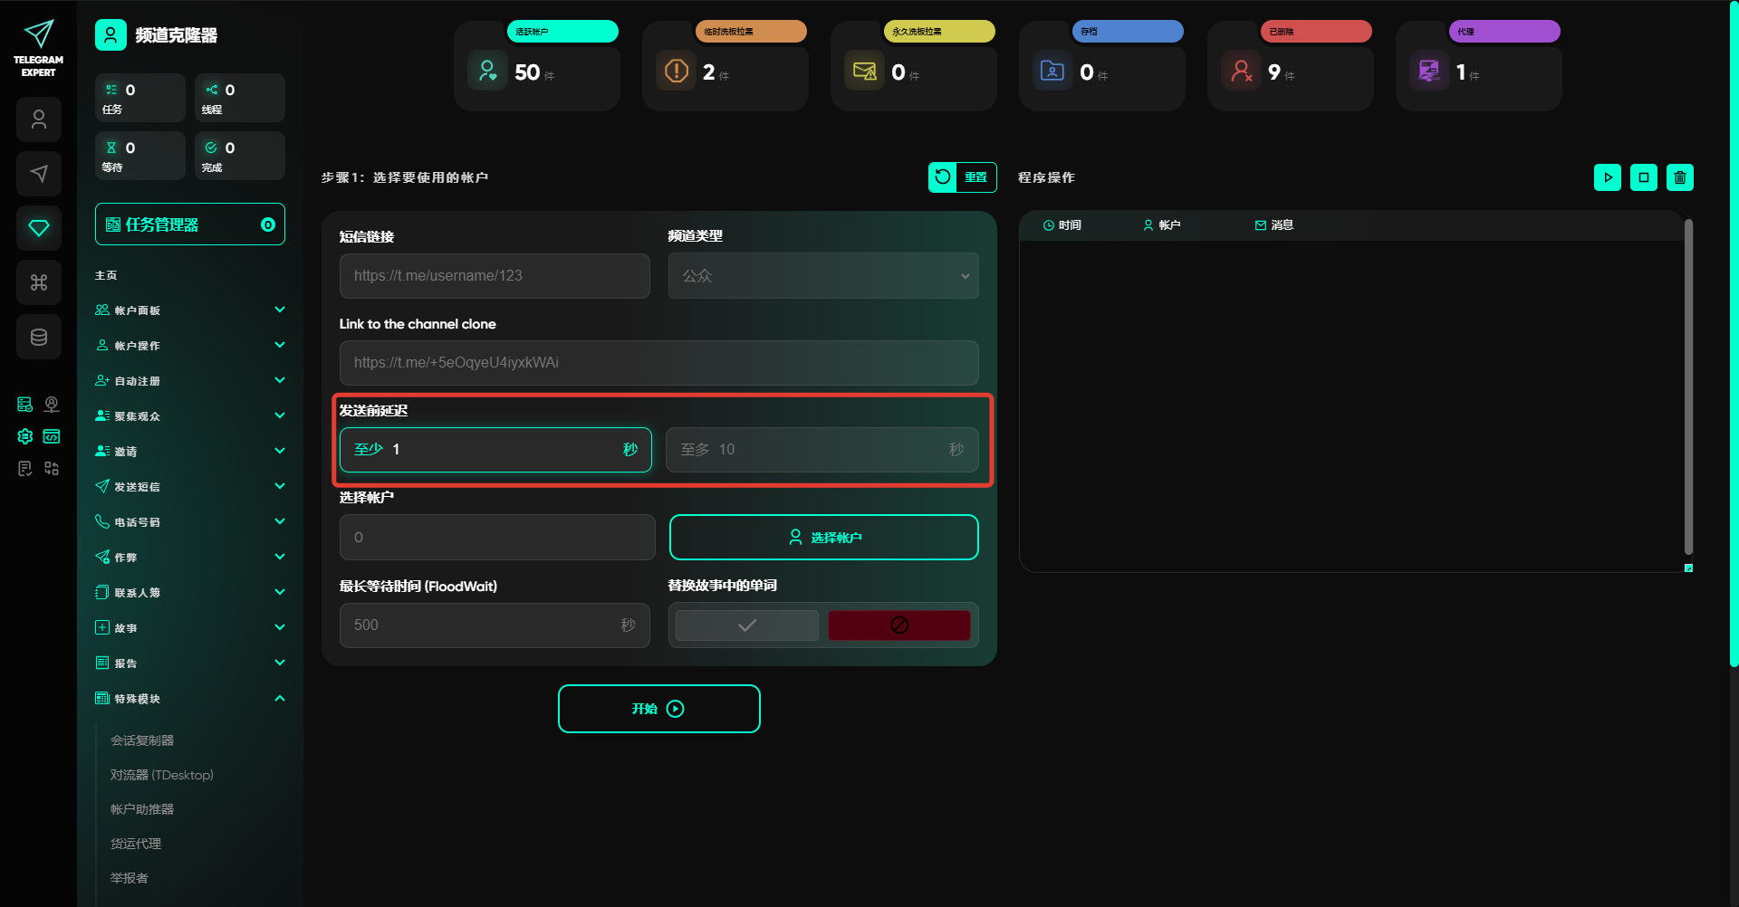Image resolution: width=1739 pixels, height=907 pixels.
Task: Click the command symbol icon in sidebar
Action: (x=39, y=282)
